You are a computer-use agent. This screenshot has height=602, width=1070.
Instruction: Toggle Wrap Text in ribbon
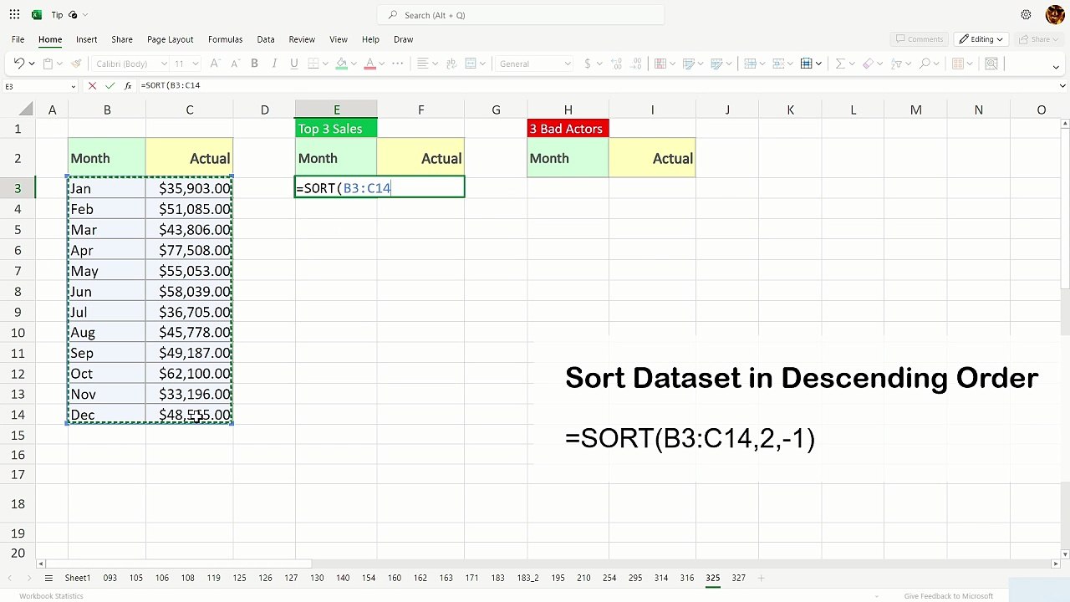[451, 64]
